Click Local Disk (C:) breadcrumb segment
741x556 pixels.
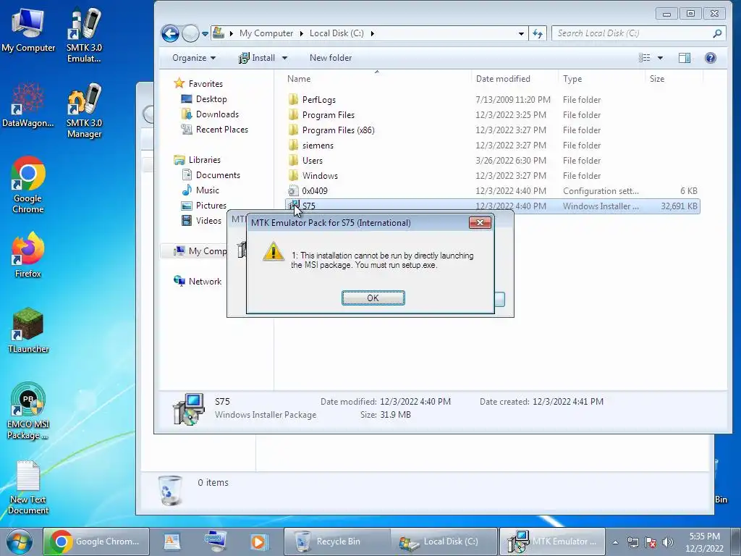(x=336, y=33)
